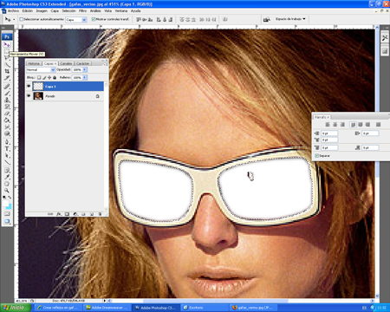Viewport: 390px width, 312px height.
Task: Open Adobe Dreamweaver from the taskbar
Action: coord(107,308)
